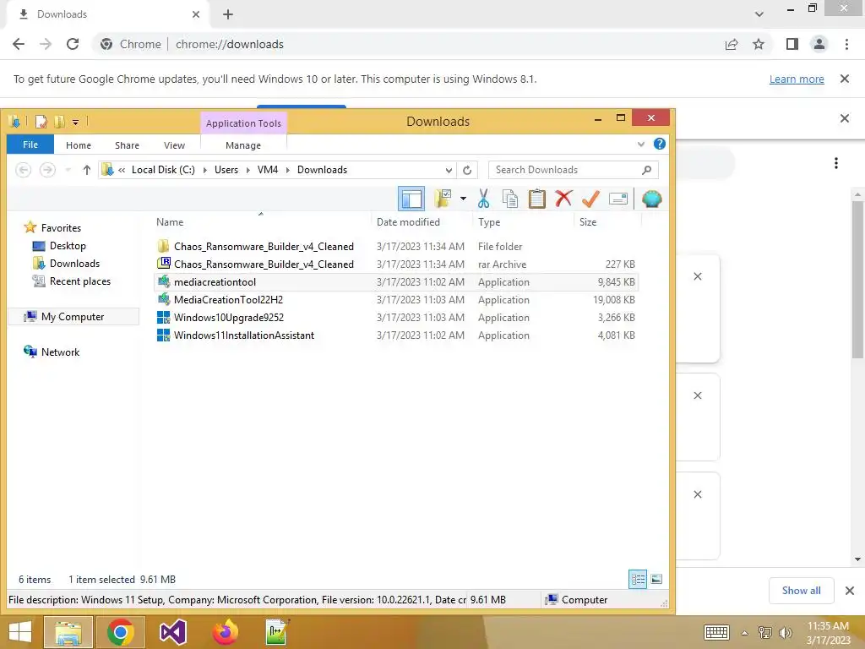Open the Chrome side panel icon
This screenshot has height=649, width=865.
(x=792, y=44)
